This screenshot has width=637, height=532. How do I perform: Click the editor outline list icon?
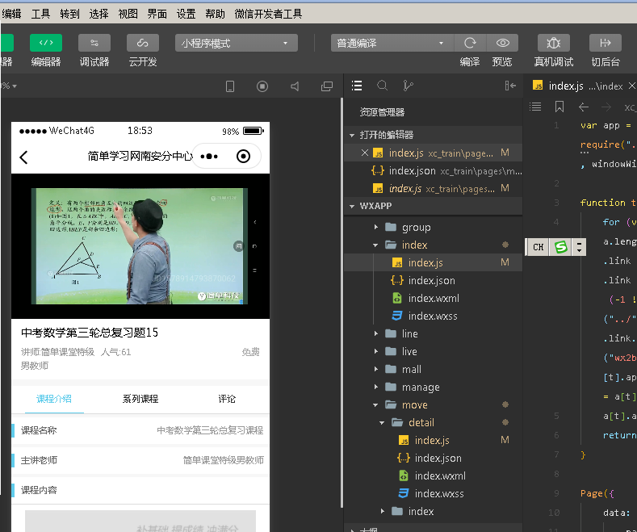tap(535, 107)
